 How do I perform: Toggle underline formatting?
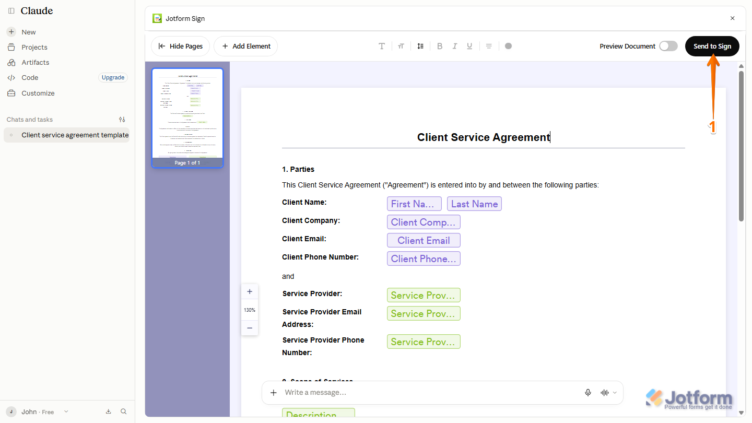pos(469,46)
